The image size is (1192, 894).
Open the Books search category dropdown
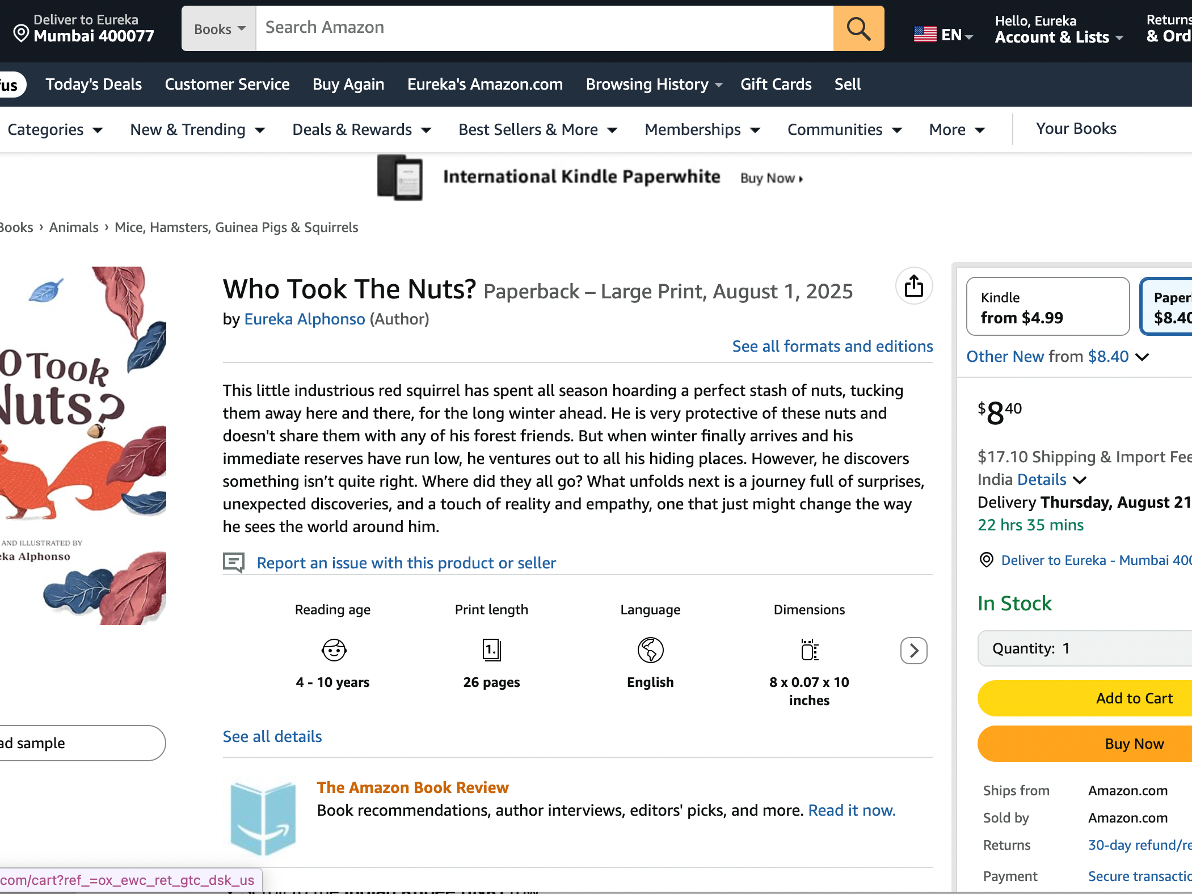219,29
